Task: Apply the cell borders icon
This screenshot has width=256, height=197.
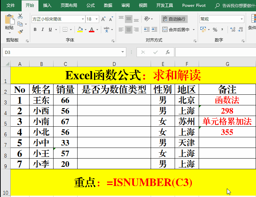Action: [65, 30]
